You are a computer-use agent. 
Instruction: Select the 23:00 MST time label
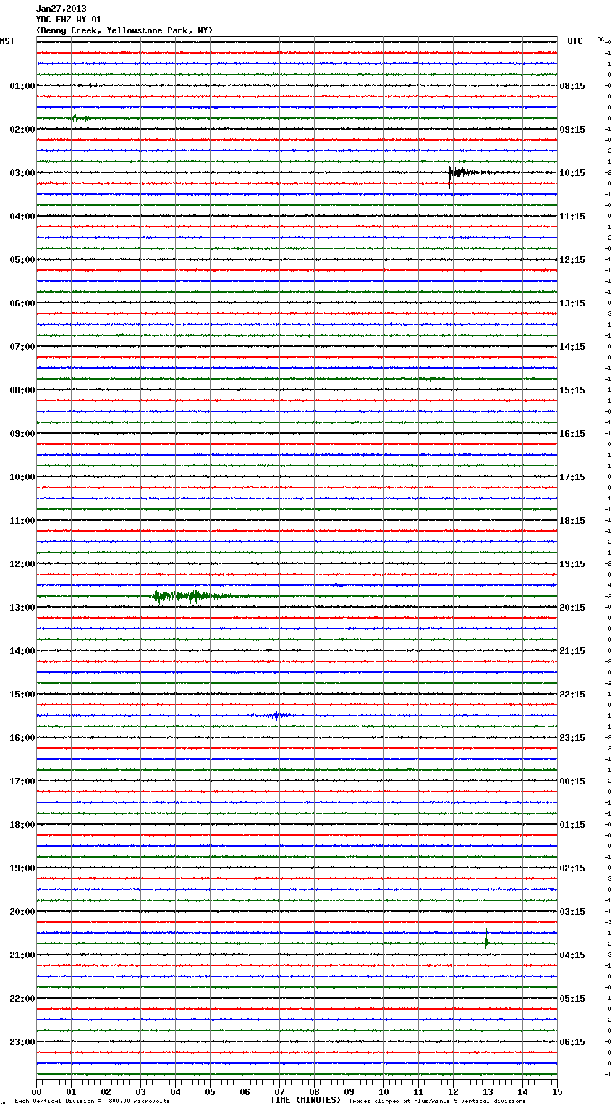(22, 1042)
